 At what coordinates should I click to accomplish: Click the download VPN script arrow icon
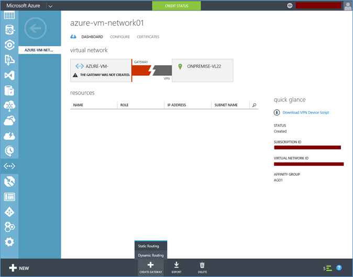(277, 112)
